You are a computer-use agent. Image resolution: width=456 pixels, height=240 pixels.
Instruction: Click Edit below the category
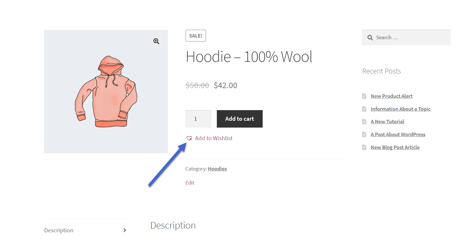pos(190,183)
